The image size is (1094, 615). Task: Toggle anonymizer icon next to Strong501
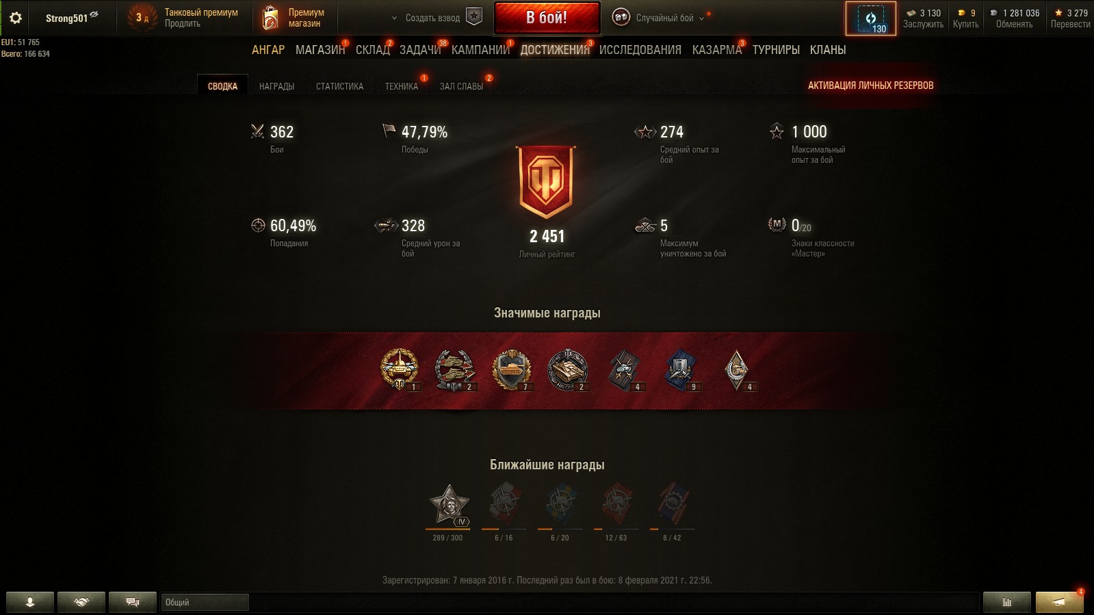pyautogui.click(x=94, y=14)
